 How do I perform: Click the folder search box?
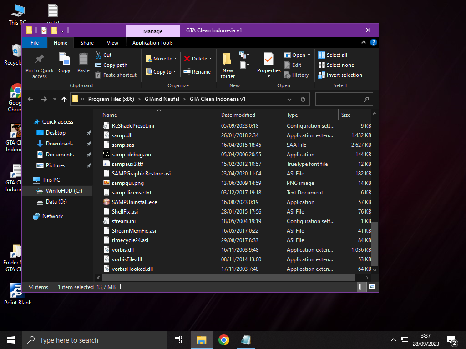344,99
